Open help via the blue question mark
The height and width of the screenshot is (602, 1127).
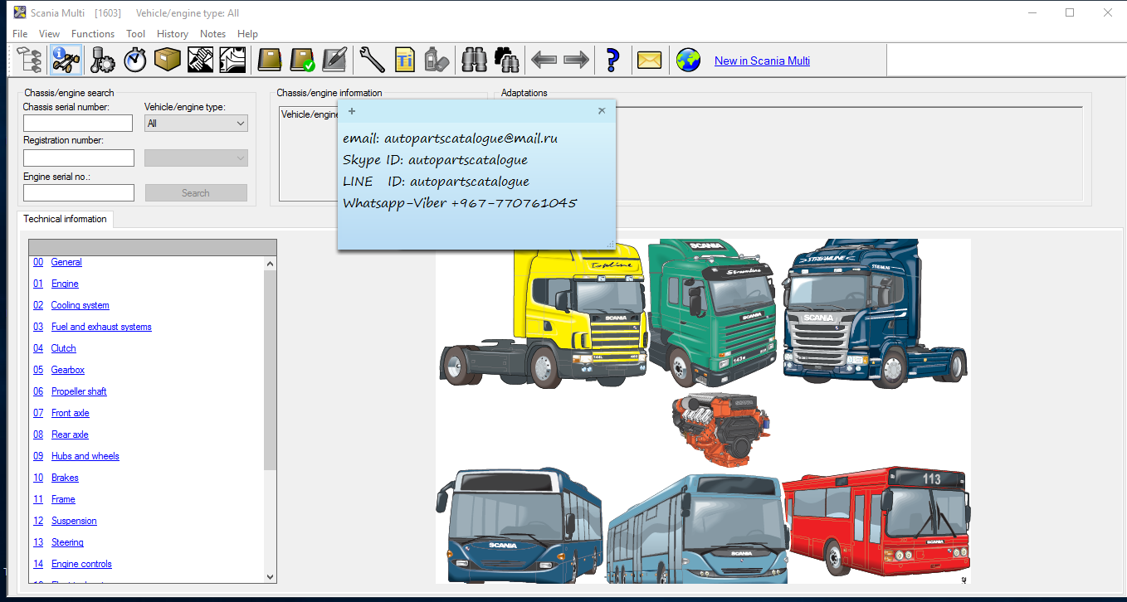612,60
